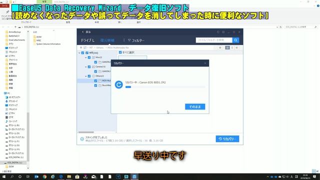Screen dimensions: 320x180
Task: Select 3D オブジェクト in Explorer sidebar
Action: pyautogui.click(x=13, y=97)
